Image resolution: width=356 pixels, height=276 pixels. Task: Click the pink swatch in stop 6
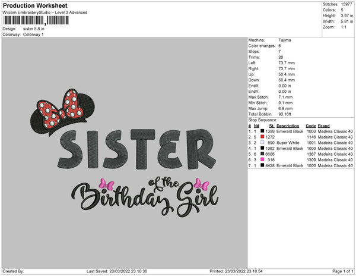262,159
